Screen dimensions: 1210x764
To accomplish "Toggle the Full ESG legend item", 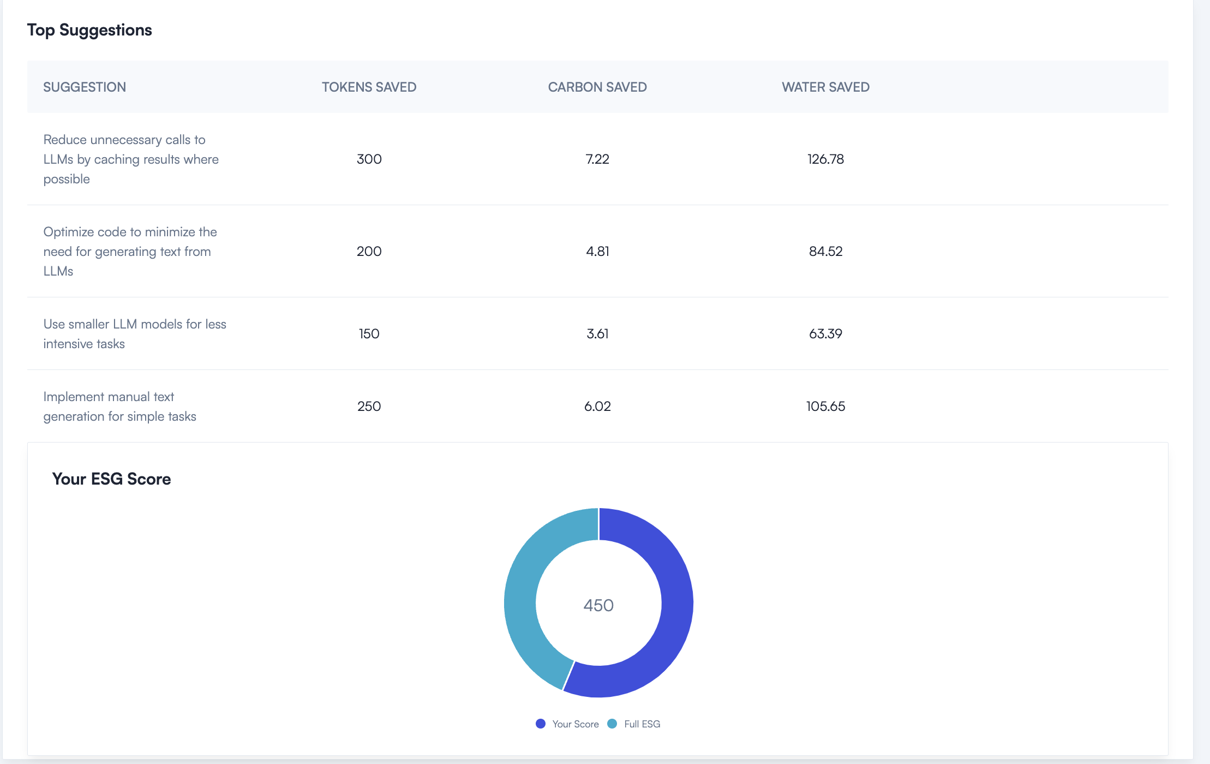I will click(x=642, y=724).
